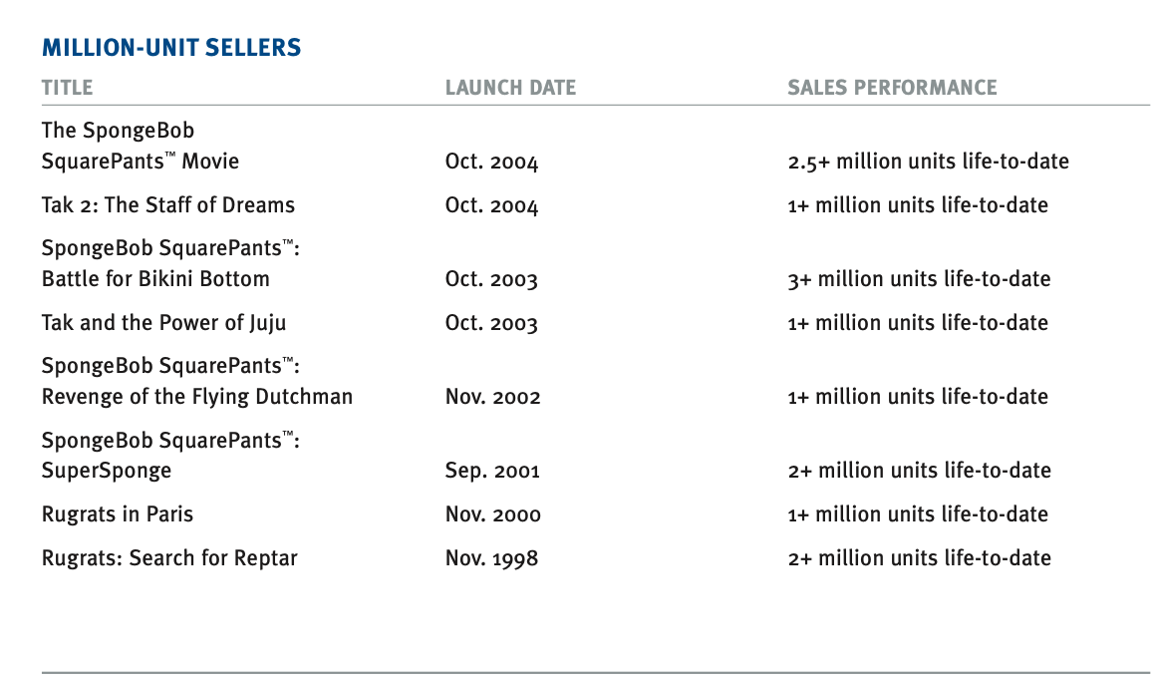The height and width of the screenshot is (677, 1154).
Task: Select the SALES PERFORMANCE column header
Action: point(892,88)
